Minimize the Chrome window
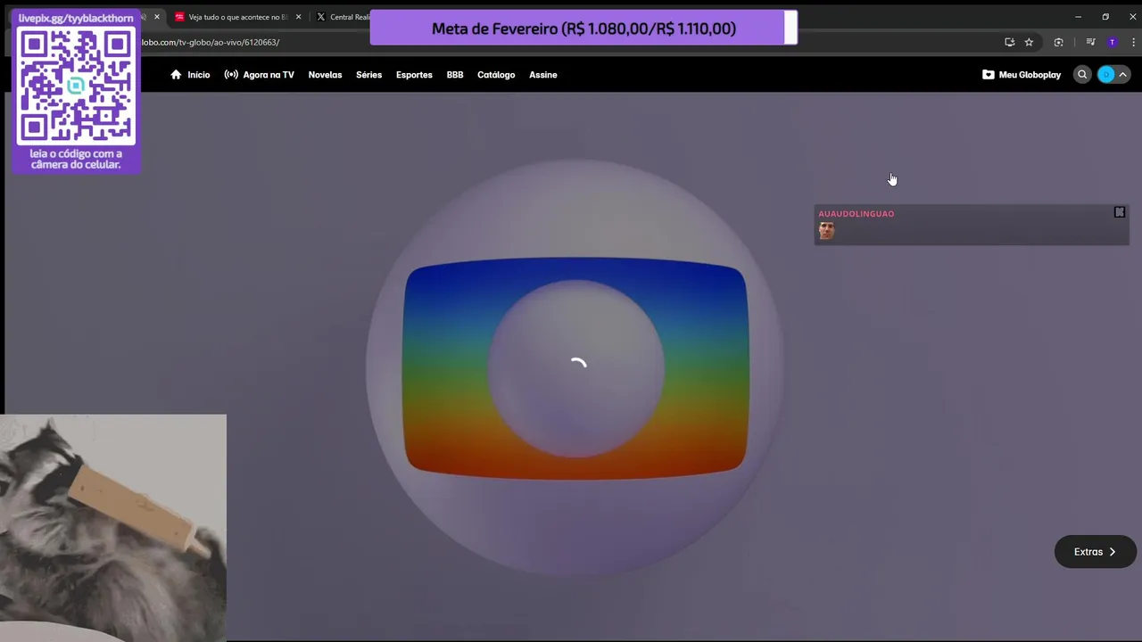Viewport: 1142px width, 642px height. coord(1078,17)
